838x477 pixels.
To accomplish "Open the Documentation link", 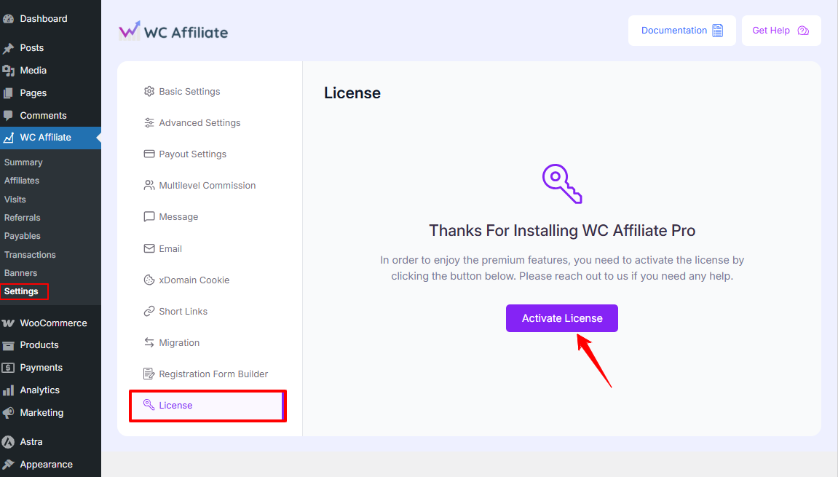I will [681, 31].
